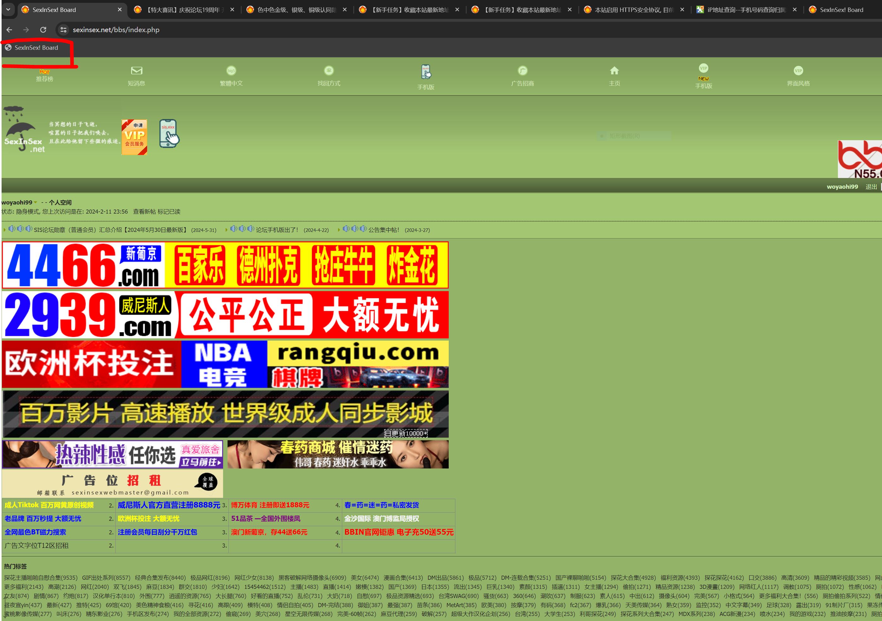Click the 广告位招租 banner
The image size is (882, 621).
pos(112,484)
